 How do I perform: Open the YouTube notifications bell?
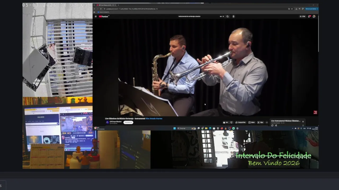pyautogui.click(x=309, y=16)
